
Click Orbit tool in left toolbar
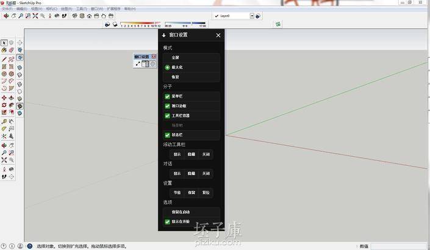coord(4,145)
